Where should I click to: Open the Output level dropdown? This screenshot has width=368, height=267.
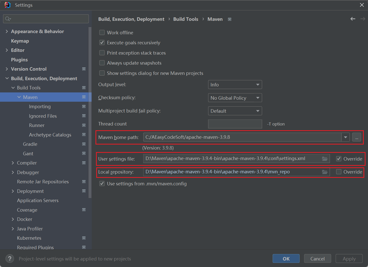coord(235,85)
